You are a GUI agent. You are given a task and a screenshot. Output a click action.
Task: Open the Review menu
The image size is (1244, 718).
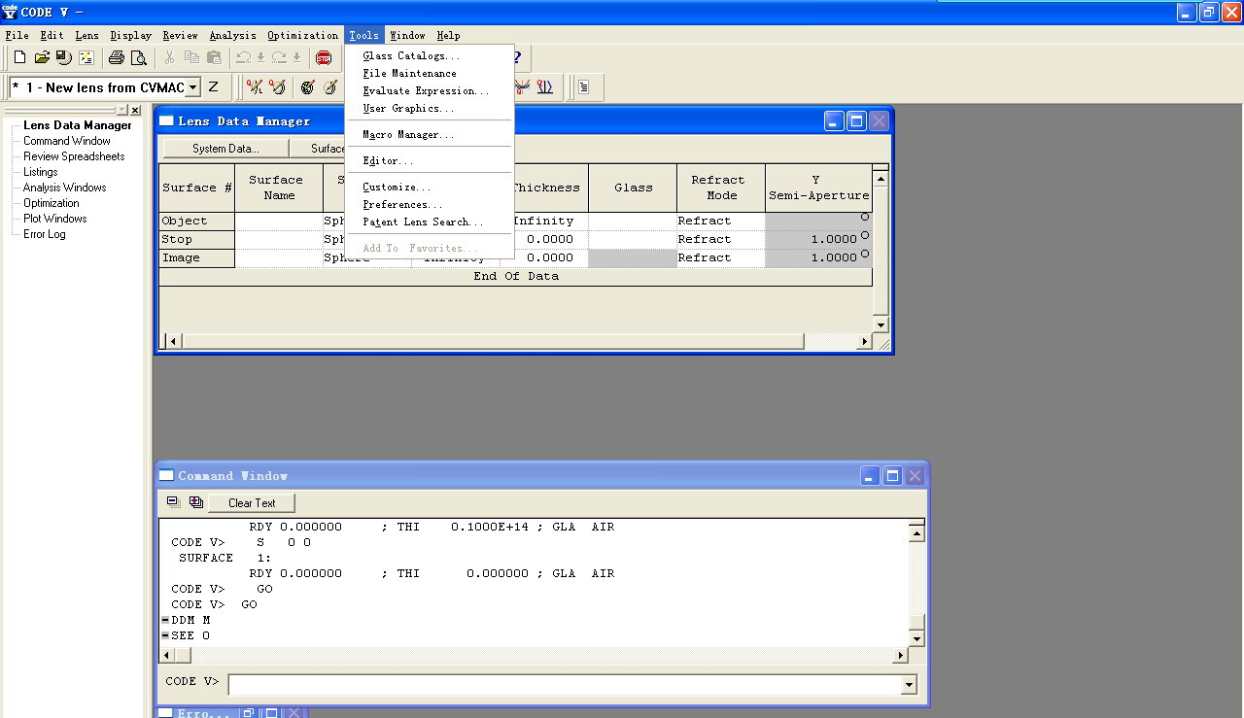(181, 36)
